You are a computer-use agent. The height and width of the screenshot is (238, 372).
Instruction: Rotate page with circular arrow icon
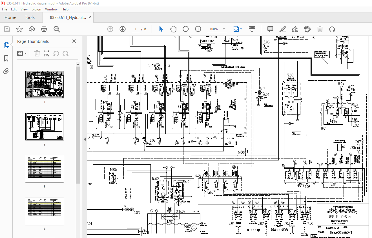(x=332, y=29)
